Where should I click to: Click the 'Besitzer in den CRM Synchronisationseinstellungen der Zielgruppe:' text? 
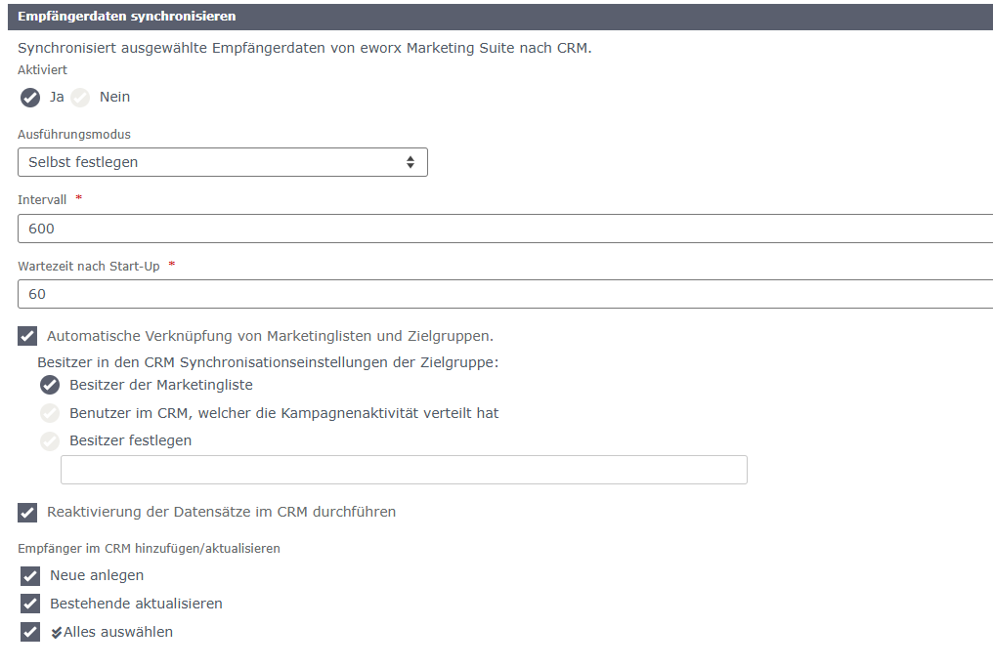268,362
